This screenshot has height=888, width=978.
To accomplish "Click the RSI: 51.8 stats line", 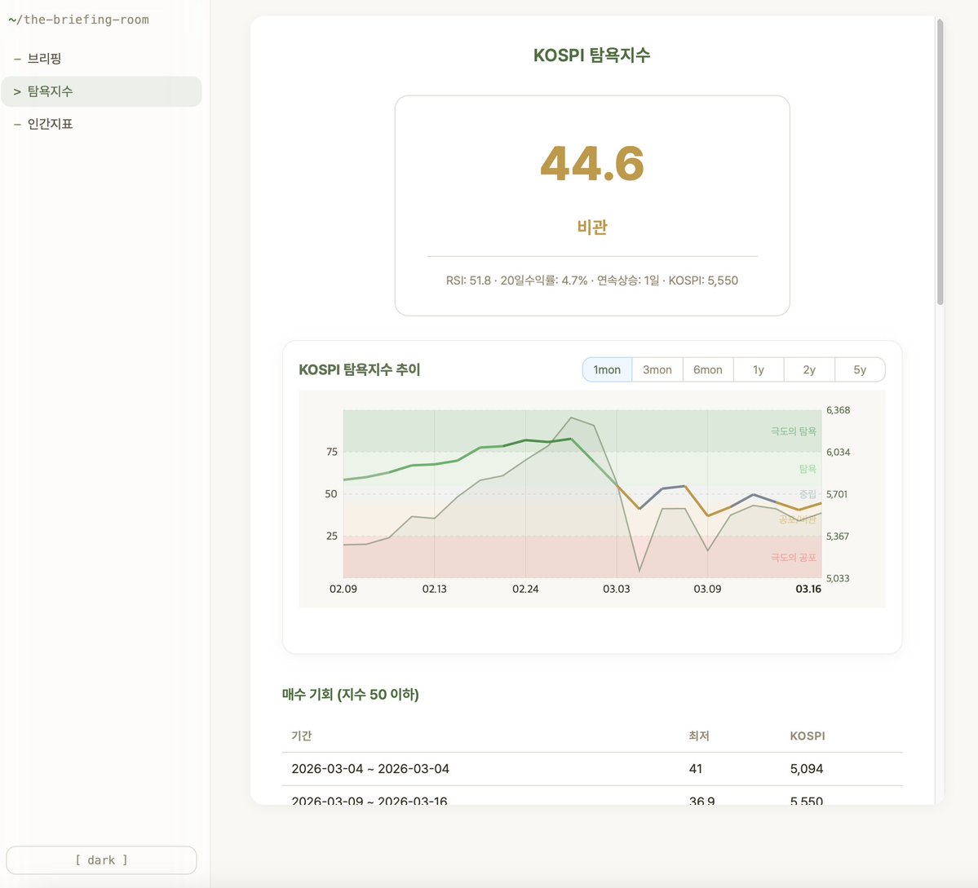I will pos(592,281).
